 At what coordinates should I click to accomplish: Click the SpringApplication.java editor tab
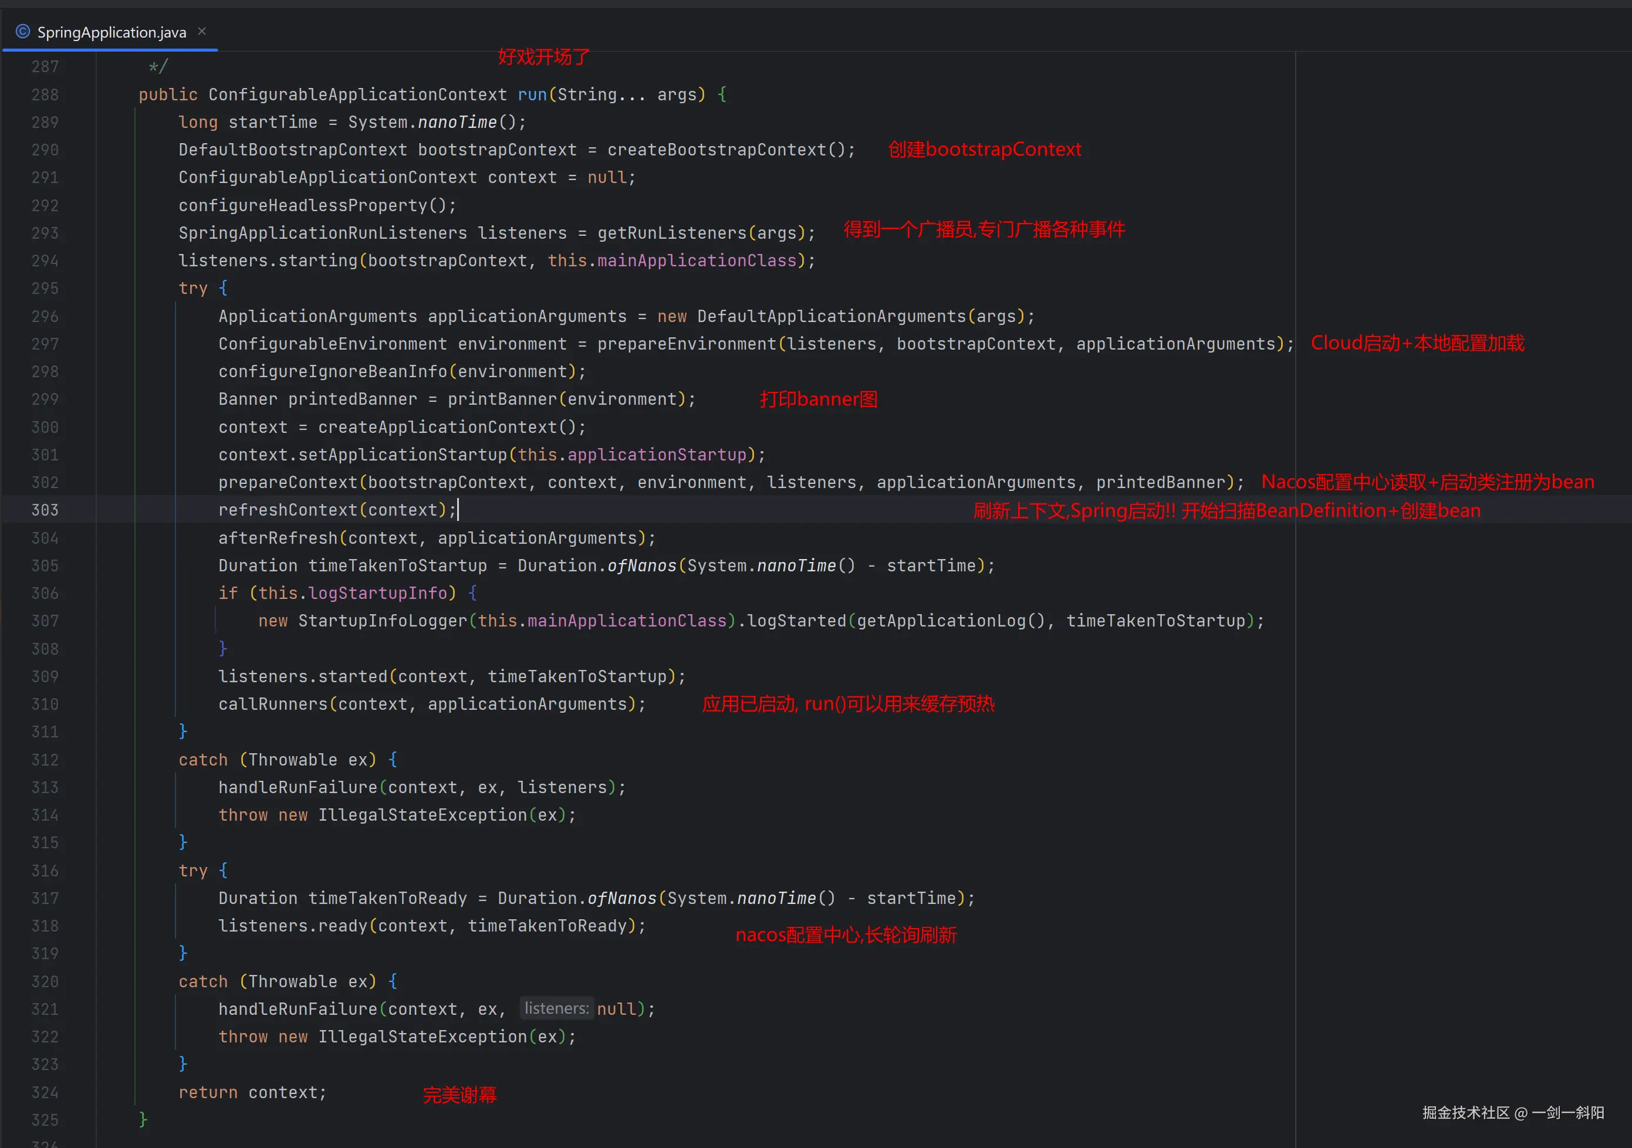pyautogui.click(x=111, y=32)
